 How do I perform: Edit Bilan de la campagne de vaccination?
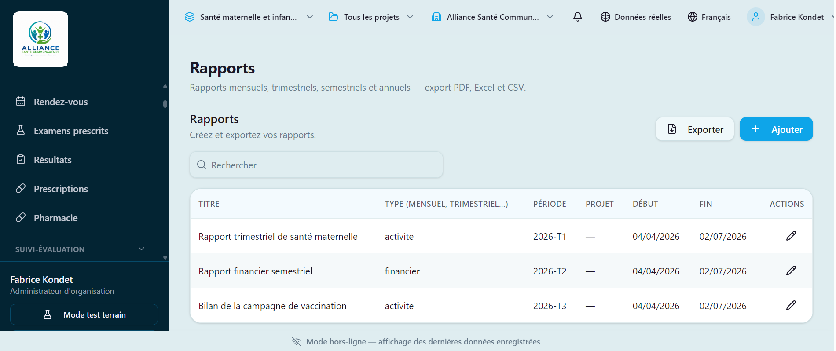click(x=791, y=305)
